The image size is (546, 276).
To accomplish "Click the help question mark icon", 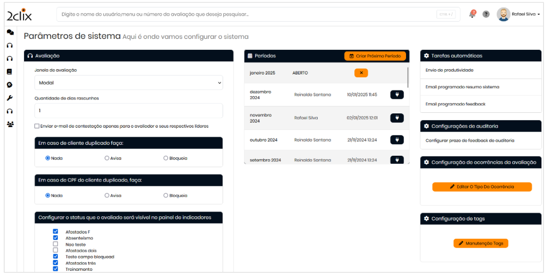I will pos(486,14).
